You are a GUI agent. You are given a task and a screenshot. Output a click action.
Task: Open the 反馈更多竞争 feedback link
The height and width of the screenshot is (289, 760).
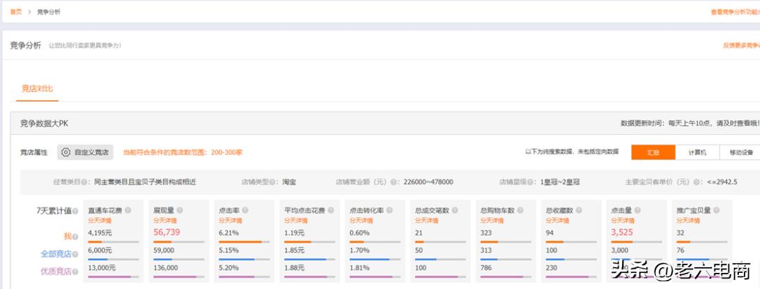tap(742, 46)
